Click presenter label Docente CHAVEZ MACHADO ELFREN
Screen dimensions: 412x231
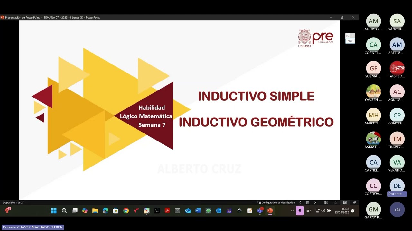point(33,227)
